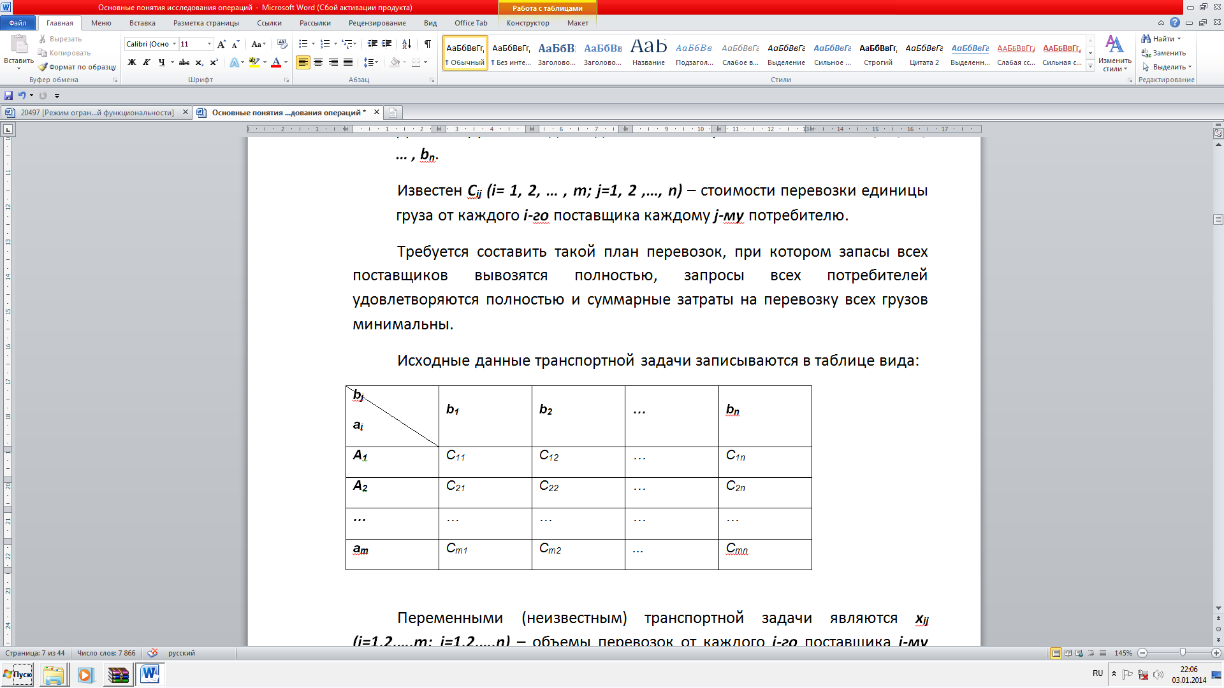Click the Sort (А-Я) icon
This screenshot has height=688, width=1224.
pyautogui.click(x=406, y=44)
